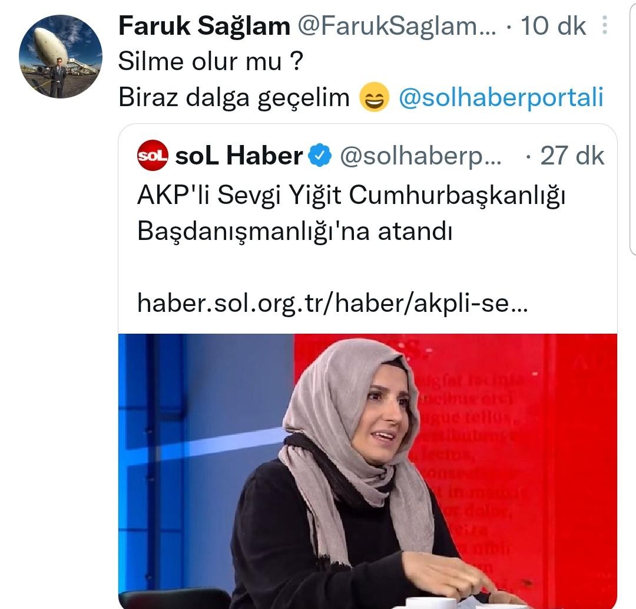The width and height of the screenshot is (636, 609).
Task: Click the 10 dk tweet timestamp
Action: pos(553,26)
